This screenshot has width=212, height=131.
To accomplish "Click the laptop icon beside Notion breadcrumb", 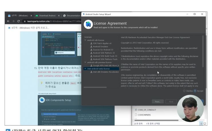I will [9, 28].
